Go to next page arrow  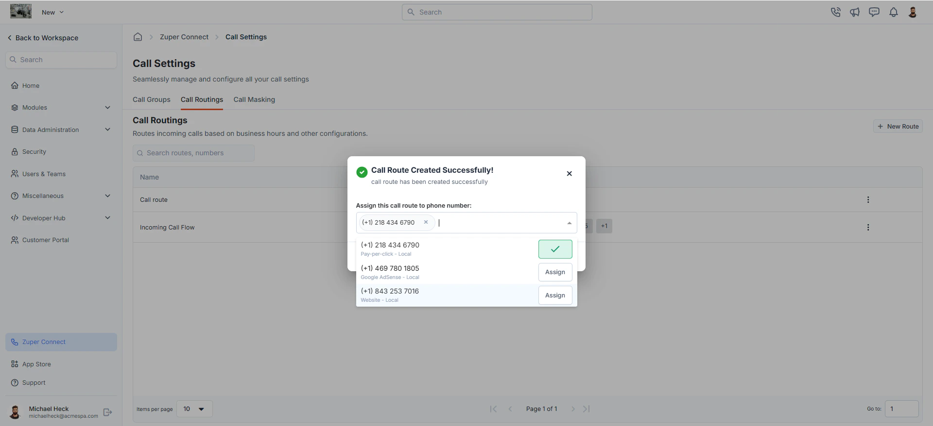pyautogui.click(x=573, y=409)
